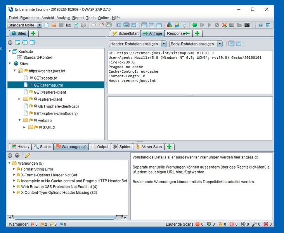Click the export context icon in Sites panel
The image size is (284, 233).
tap(32, 43)
